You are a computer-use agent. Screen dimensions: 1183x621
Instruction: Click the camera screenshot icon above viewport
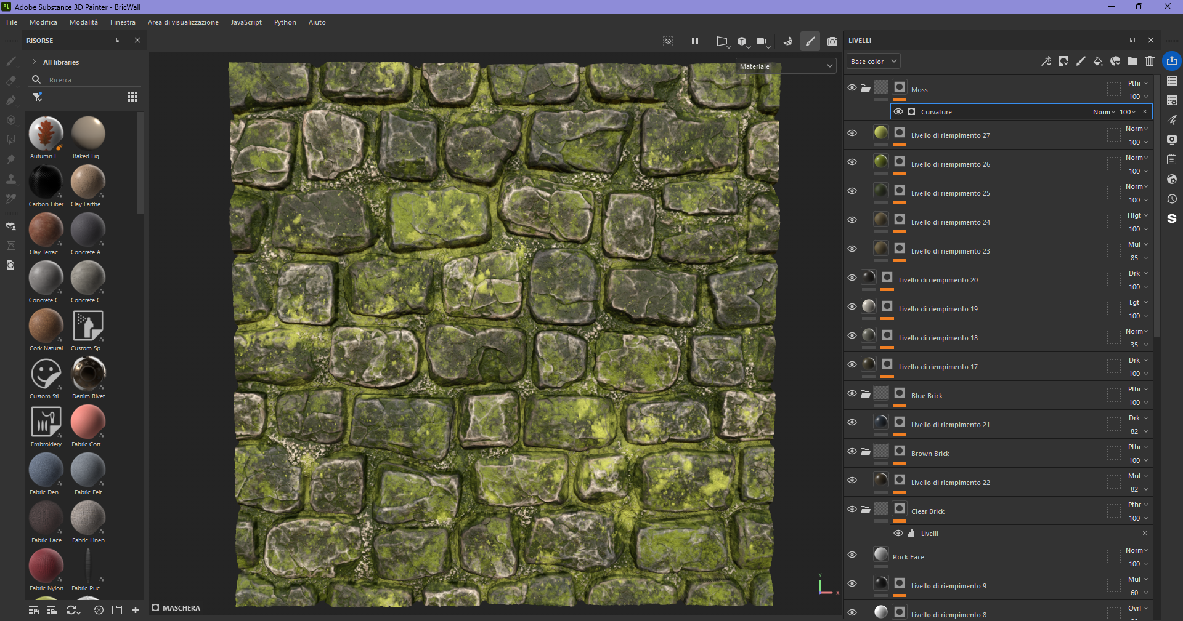(832, 41)
